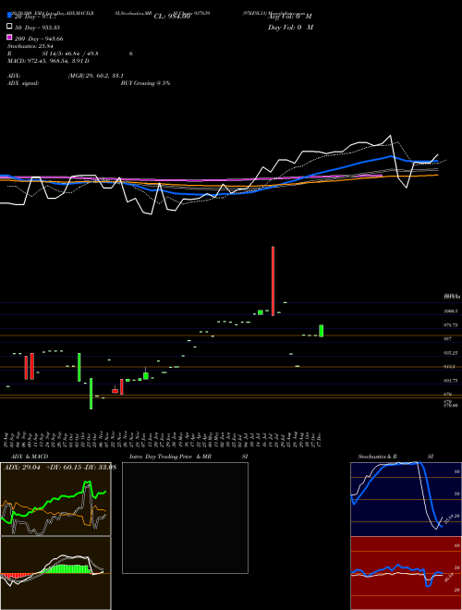Click the 'CL: 984.00' closing price label

(172, 17)
